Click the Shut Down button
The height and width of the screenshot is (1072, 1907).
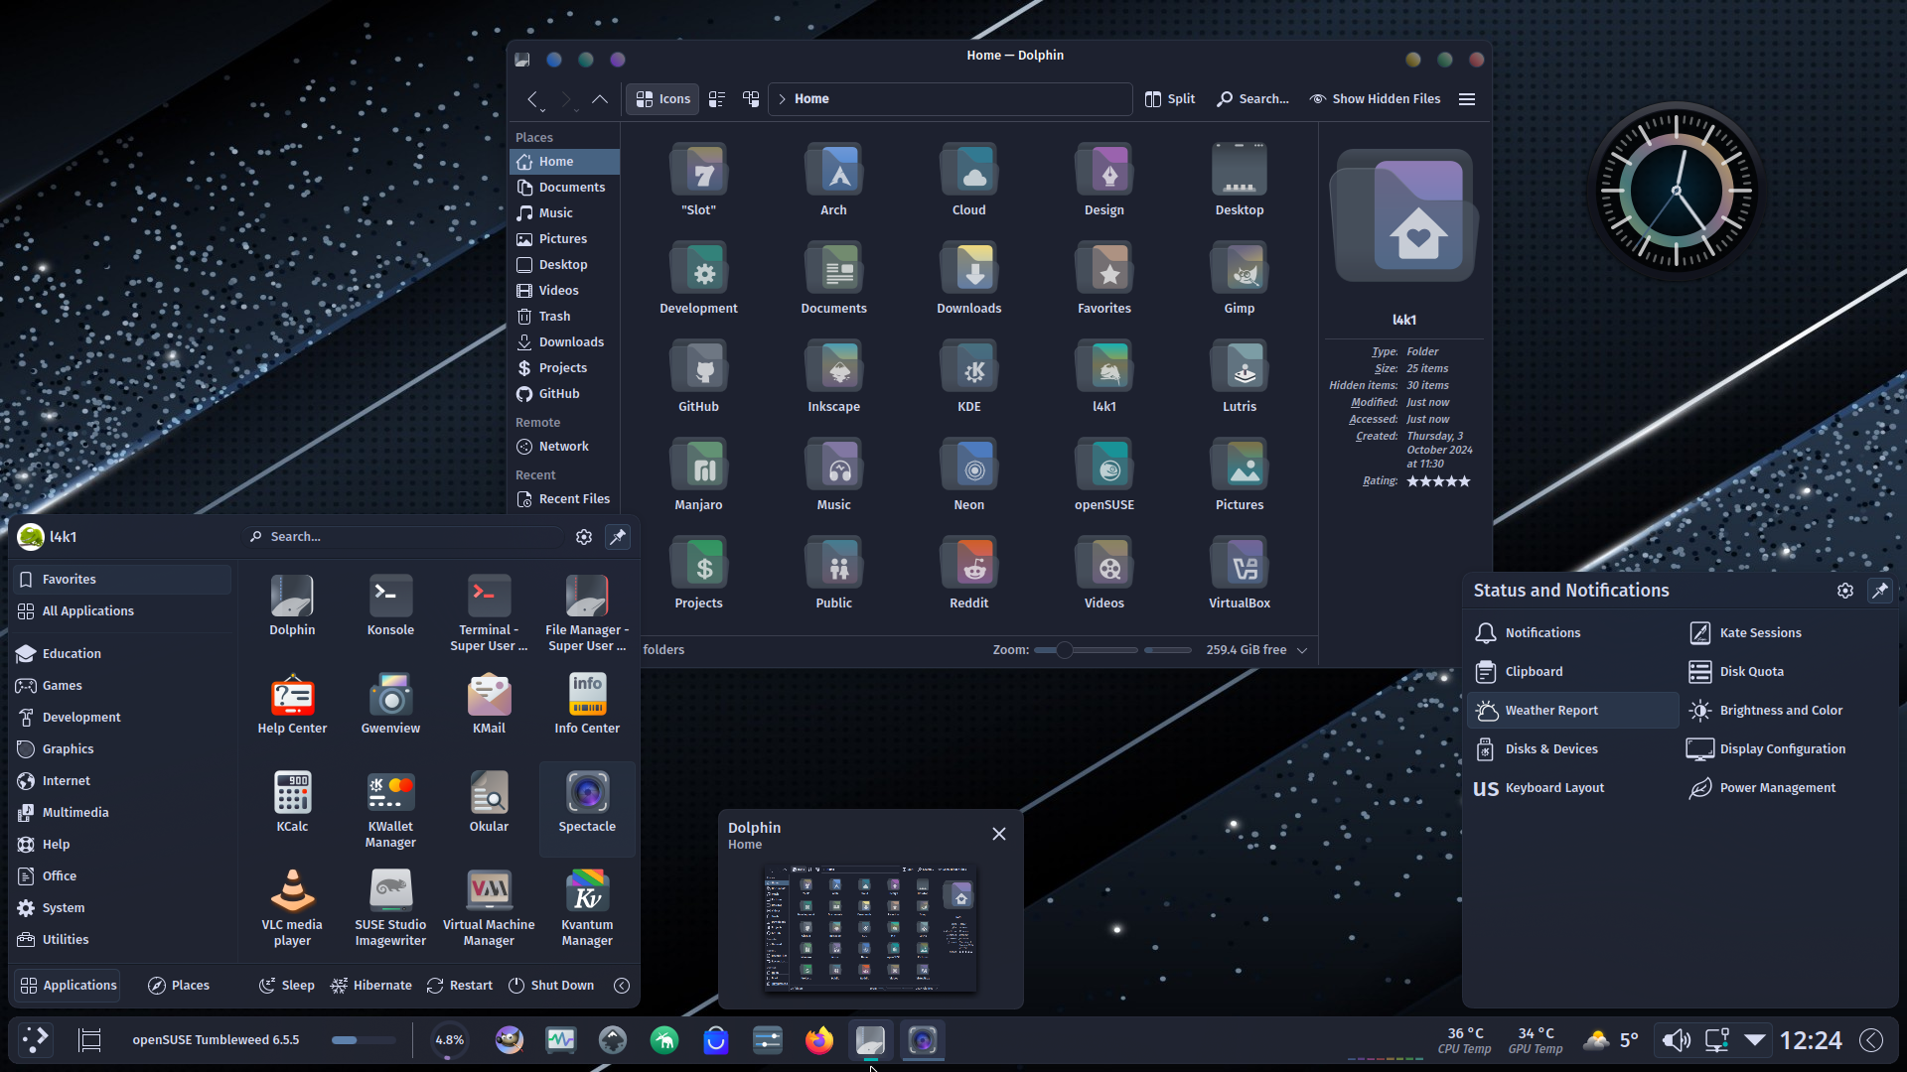(x=551, y=986)
